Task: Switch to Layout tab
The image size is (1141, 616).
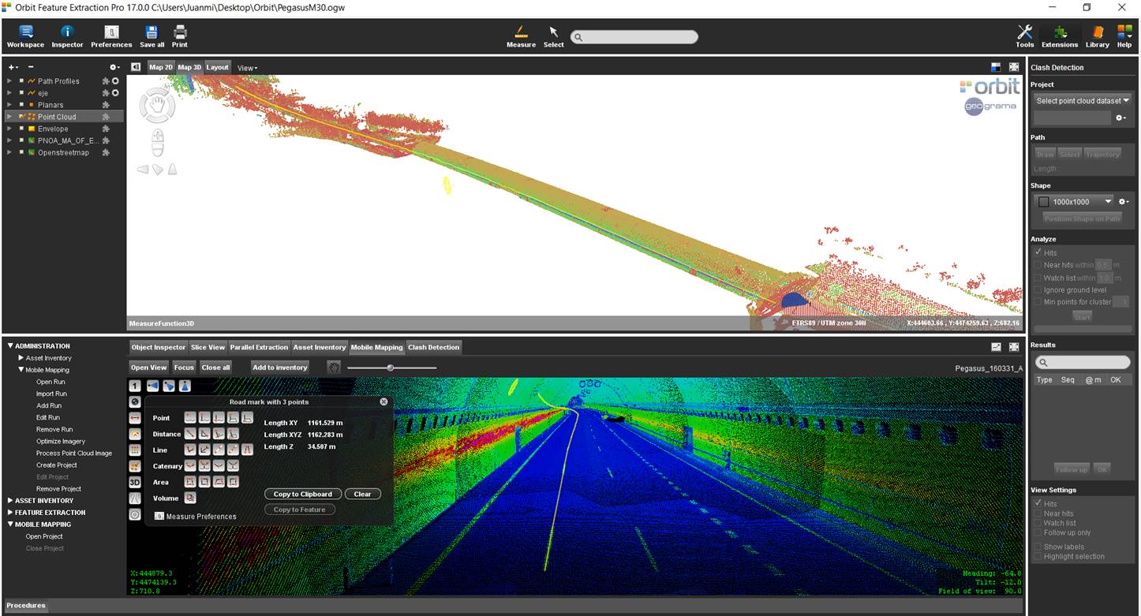Action: [x=217, y=67]
